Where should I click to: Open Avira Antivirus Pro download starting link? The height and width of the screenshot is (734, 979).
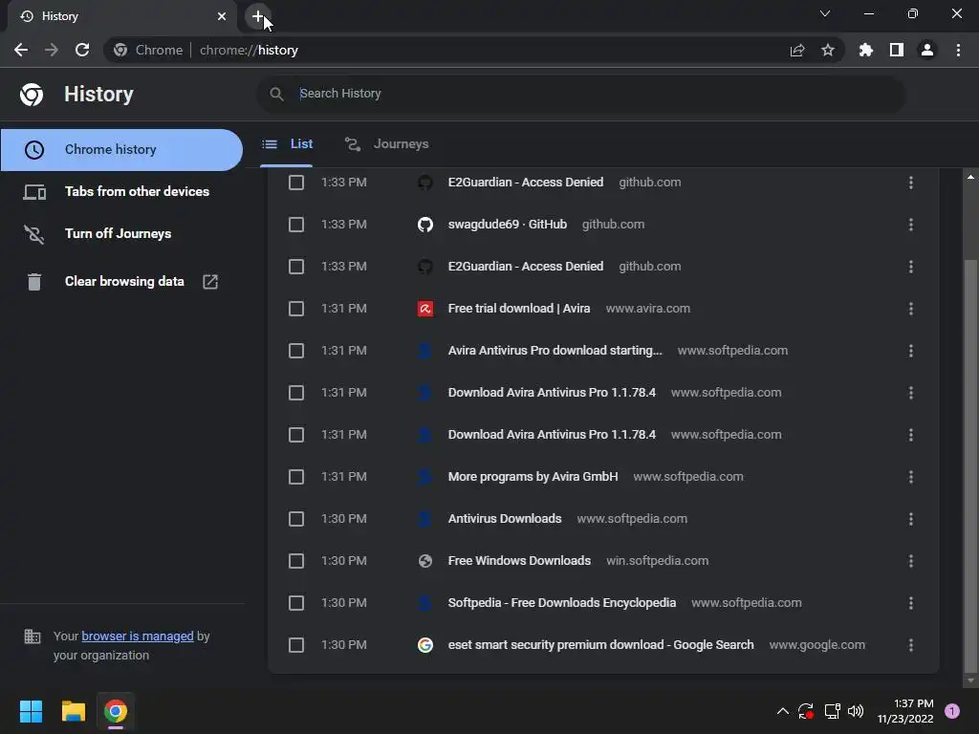point(555,351)
